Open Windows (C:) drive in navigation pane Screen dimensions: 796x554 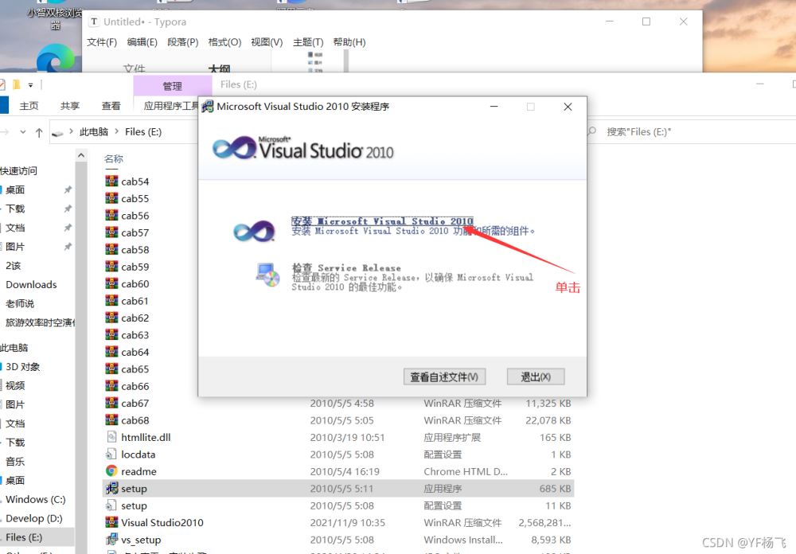click(36, 499)
